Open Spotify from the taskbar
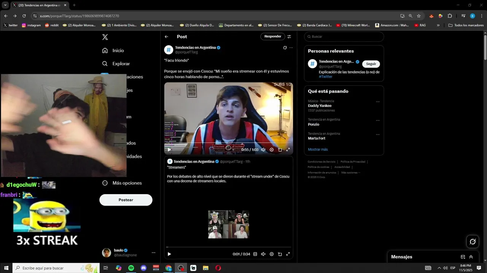487x273 pixels. [x=131, y=268]
